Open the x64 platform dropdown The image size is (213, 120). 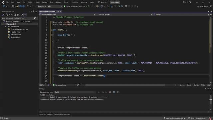click(x=55, y=6)
